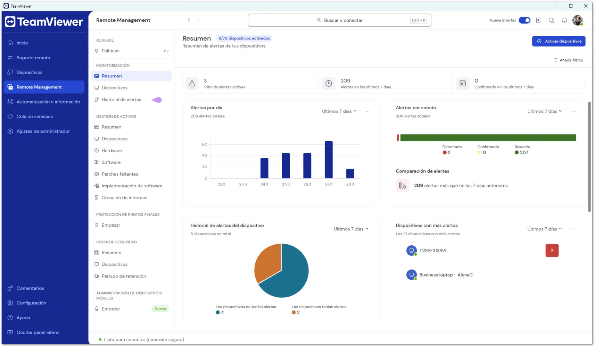The height and width of the screenshot is (347, 595).
Task: Click the Inicio home icon
Action: 10,43
